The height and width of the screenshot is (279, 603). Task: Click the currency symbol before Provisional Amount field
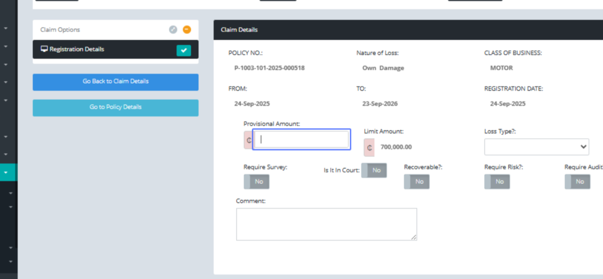248,141
